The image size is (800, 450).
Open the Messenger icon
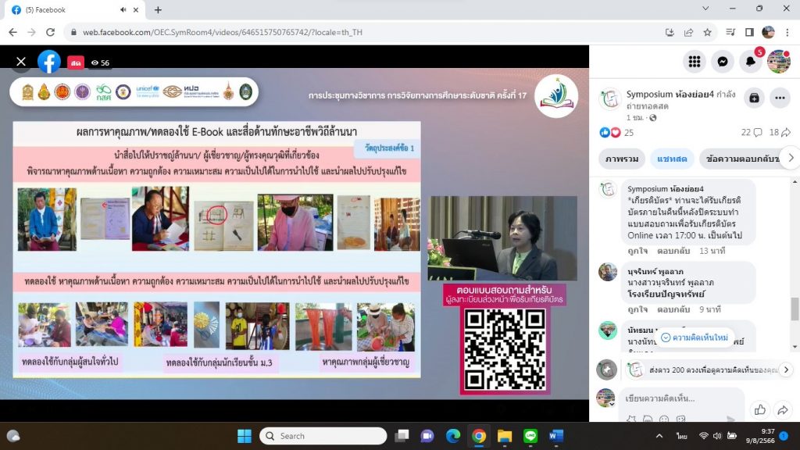(723, 62)
